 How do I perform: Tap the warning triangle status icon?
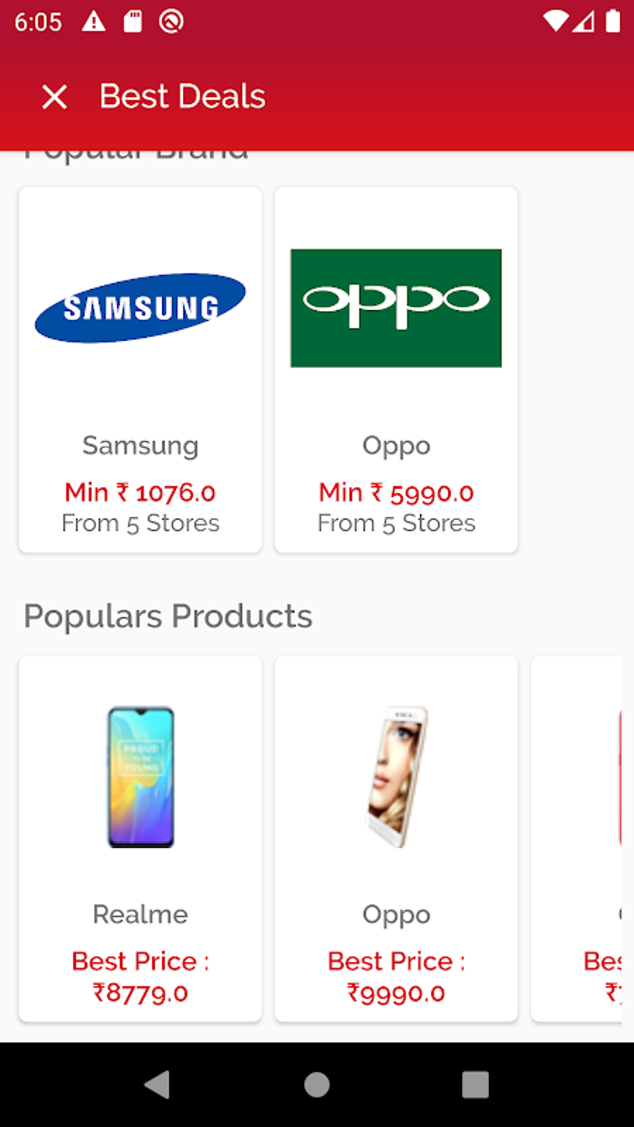click(94, 22)
